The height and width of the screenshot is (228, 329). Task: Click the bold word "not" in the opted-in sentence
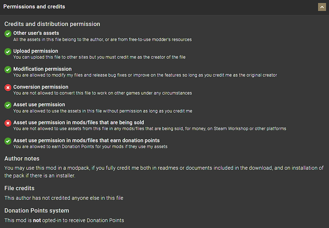point(37,221)
